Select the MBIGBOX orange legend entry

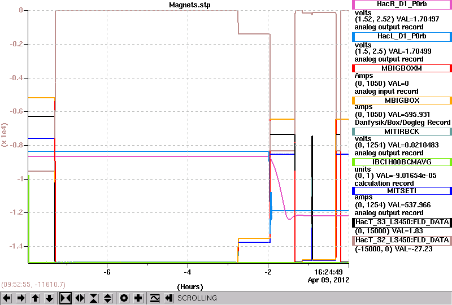[402, 101]
